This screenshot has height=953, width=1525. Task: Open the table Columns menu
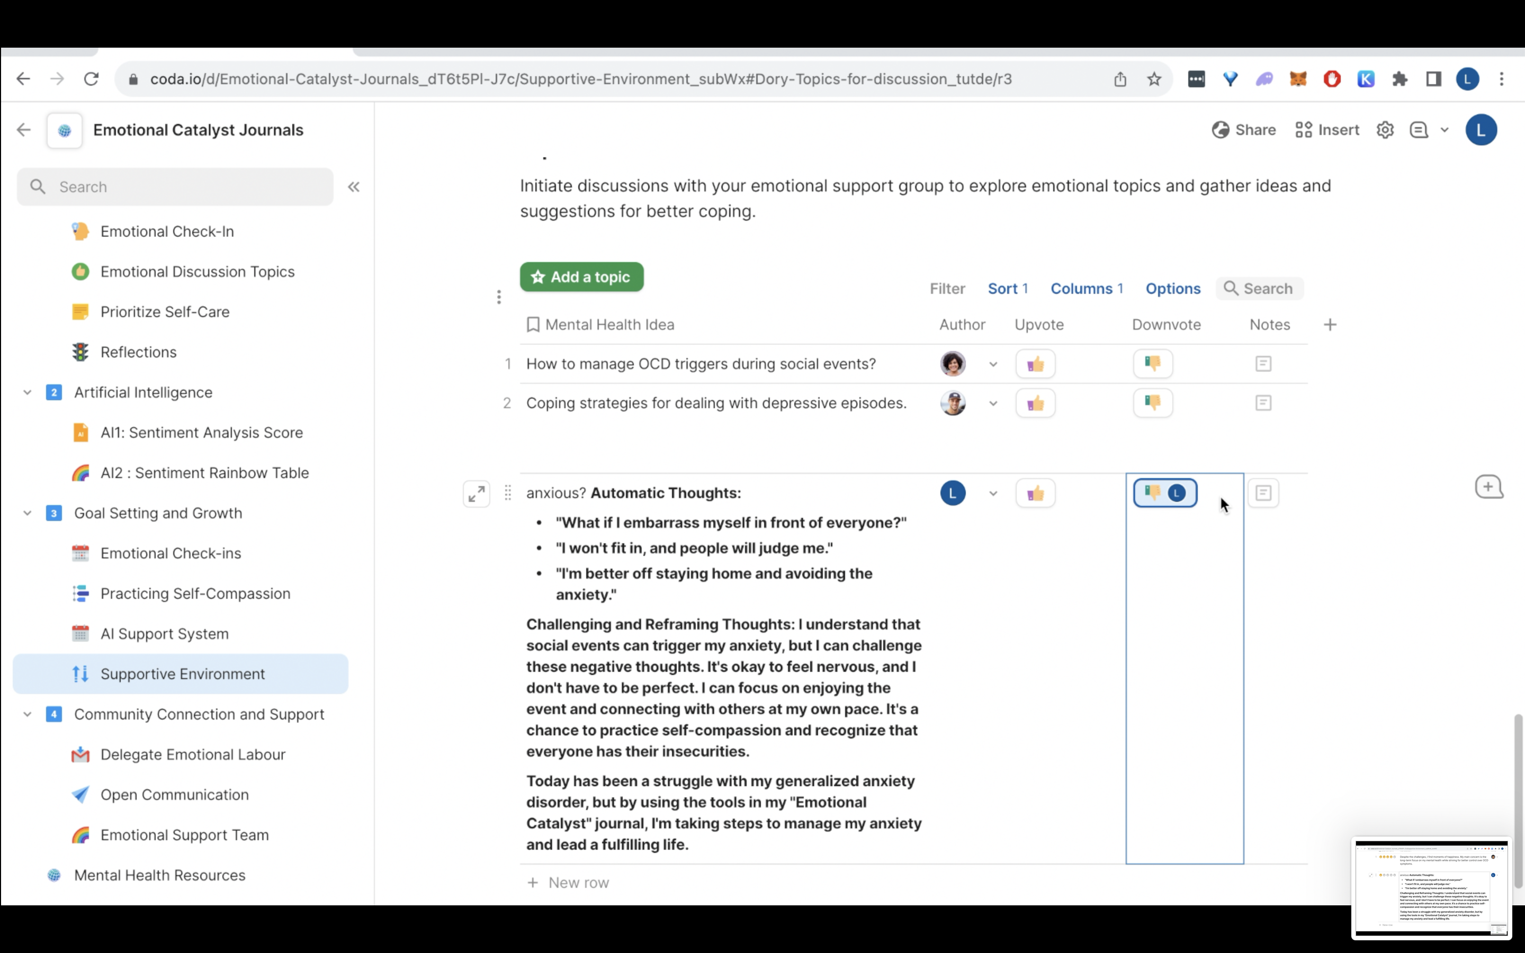point(1087,289)
